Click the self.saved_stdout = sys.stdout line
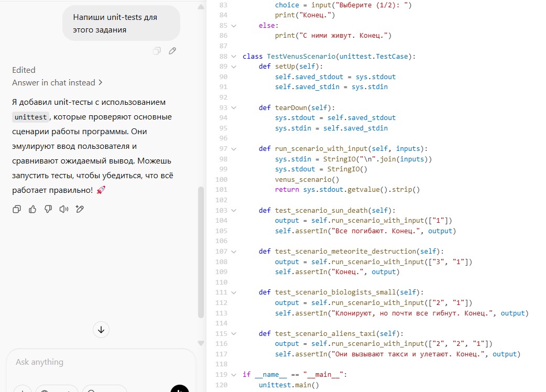546x392 pixels. [335, 77]
